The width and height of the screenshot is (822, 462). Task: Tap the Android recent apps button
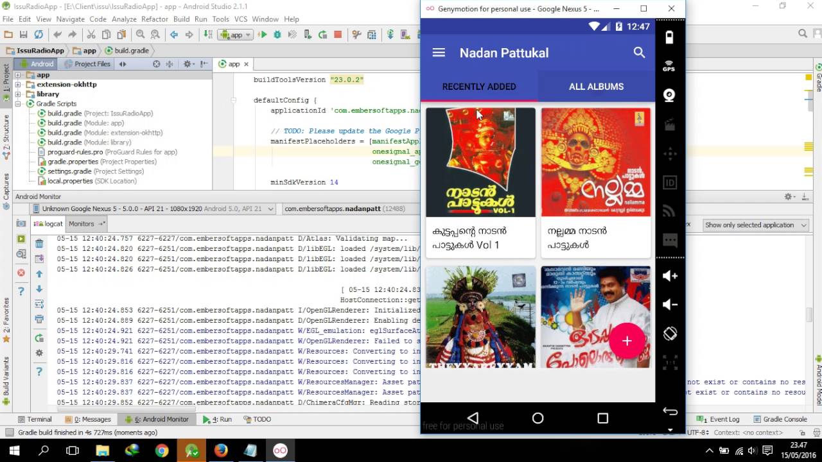(x=602, y=418)
